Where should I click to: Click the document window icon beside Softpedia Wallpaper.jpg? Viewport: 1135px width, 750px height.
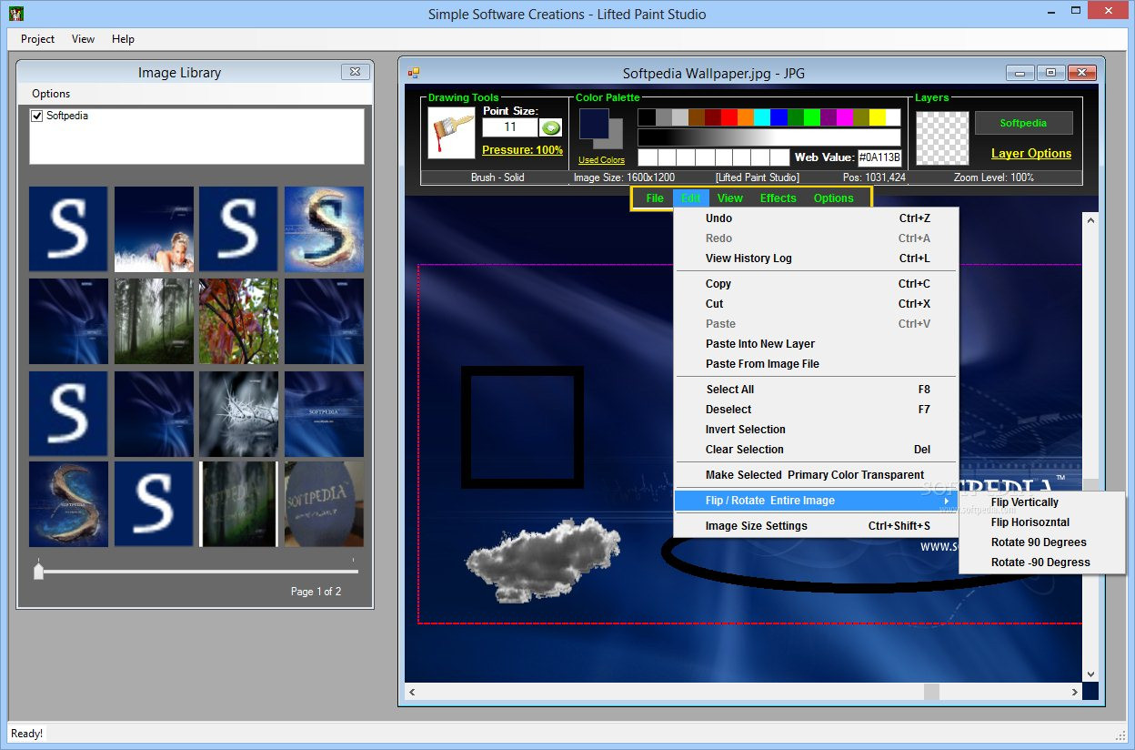click(x=413, y=73)
